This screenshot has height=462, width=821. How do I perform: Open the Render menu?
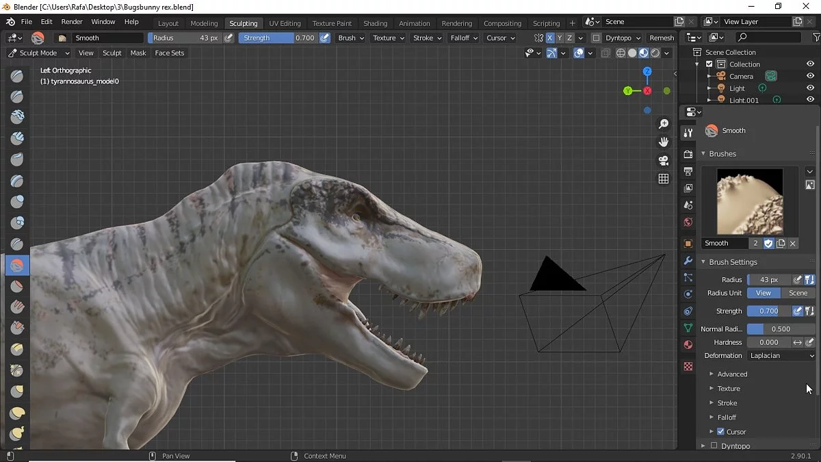coord(72,22)
